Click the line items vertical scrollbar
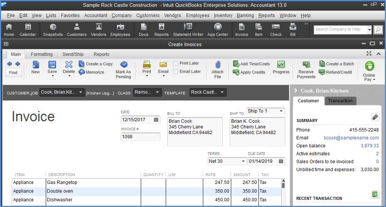 tap(283, 192)
